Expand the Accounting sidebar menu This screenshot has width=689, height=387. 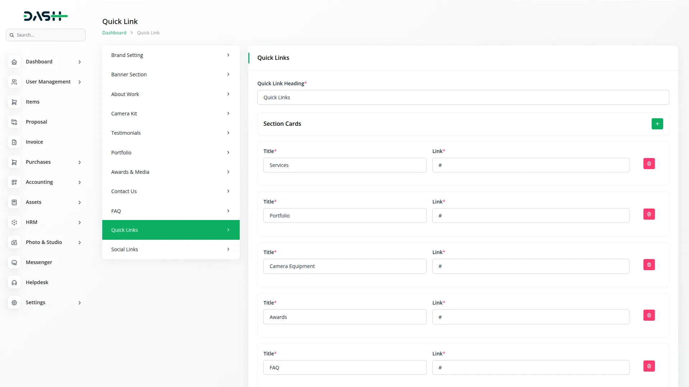(79, 182)
